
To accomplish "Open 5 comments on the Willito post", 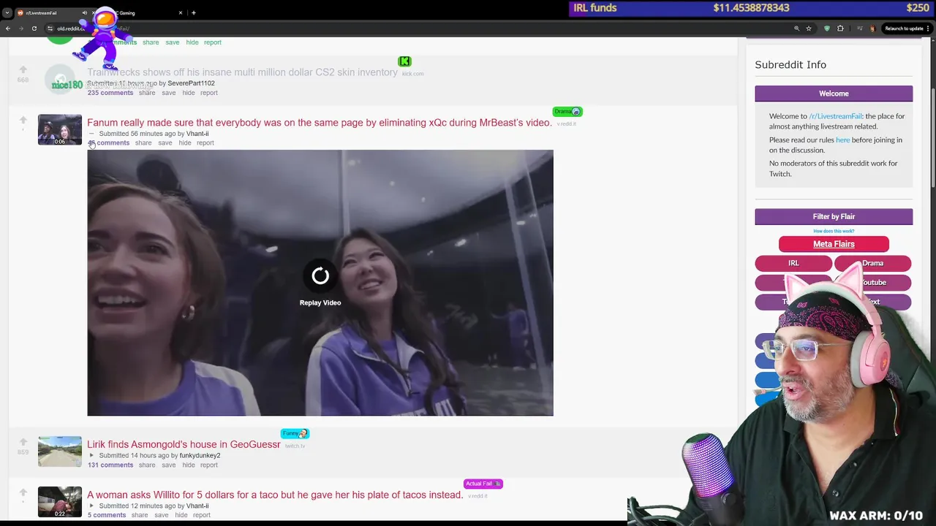I will tap(107, 515).
